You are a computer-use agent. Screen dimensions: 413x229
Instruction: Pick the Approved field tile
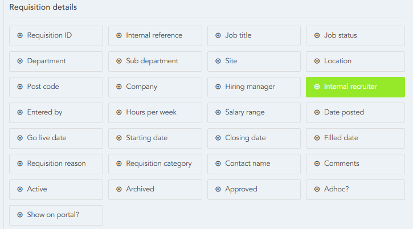coord(254,190)
